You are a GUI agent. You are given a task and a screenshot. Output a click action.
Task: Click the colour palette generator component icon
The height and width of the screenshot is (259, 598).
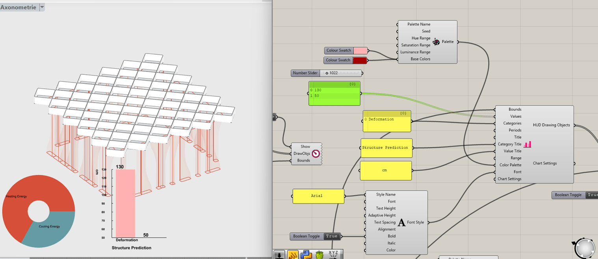coord(436,42)
